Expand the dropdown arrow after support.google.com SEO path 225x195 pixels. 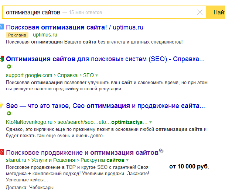click(x=97, y=75)
